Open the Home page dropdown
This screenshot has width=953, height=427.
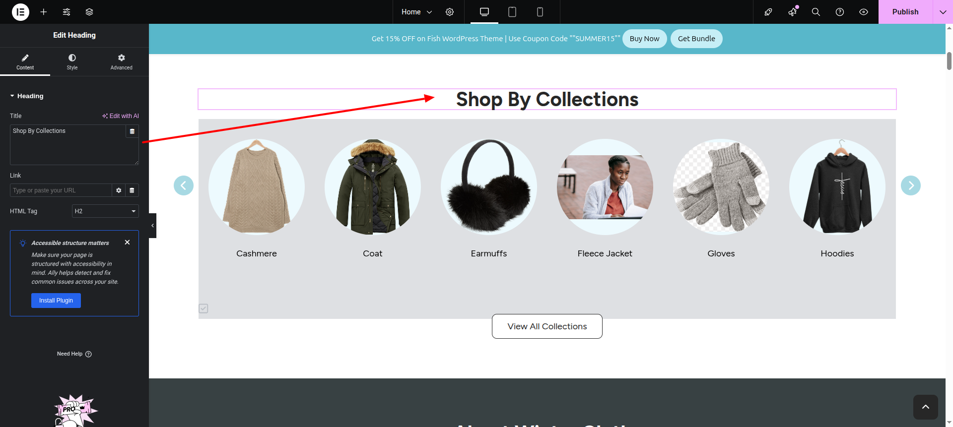(416, 12)
